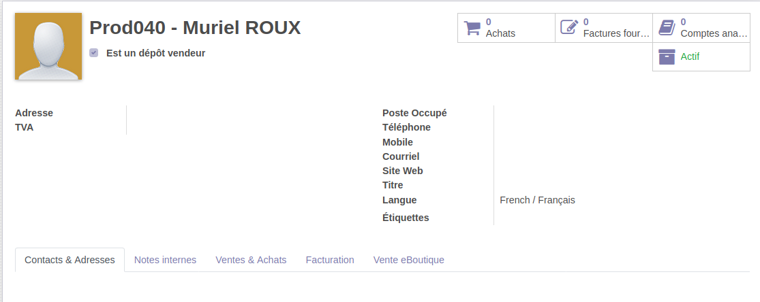
Task: Click the empty Courriel field
Action: [x=613, y=156]
